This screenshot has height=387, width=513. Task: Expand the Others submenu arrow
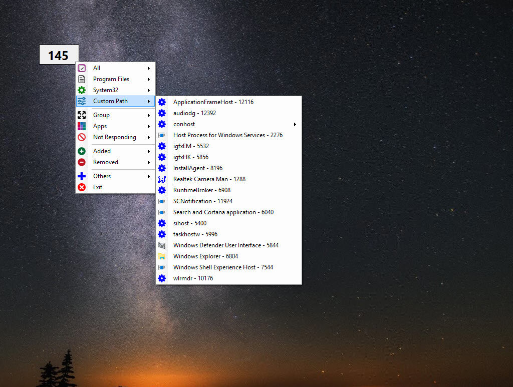pyautogui.click(x=148, y=177)
